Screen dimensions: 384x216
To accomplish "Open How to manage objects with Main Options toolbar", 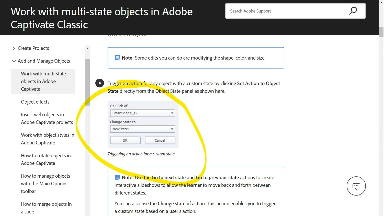I will coord(46,184).
